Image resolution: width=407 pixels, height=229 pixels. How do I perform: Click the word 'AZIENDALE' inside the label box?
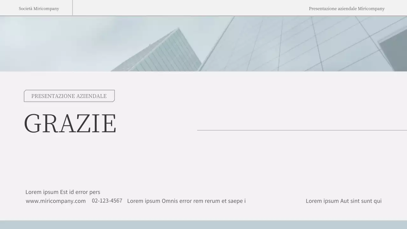click(91, 96)
